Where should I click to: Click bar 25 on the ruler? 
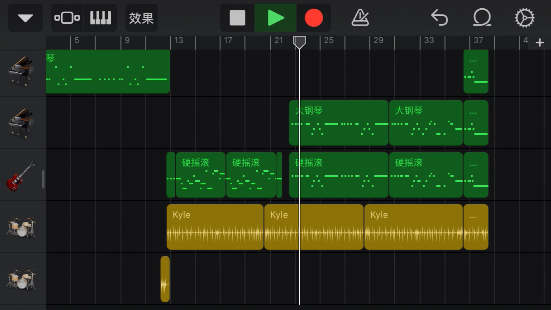point(329,40)
